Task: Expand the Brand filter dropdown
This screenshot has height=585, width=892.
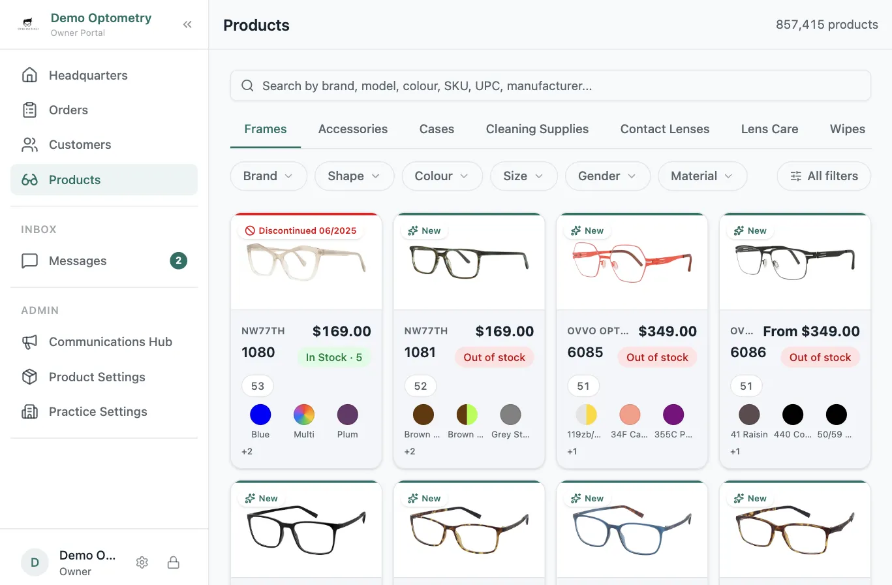Action: [268, 176]
